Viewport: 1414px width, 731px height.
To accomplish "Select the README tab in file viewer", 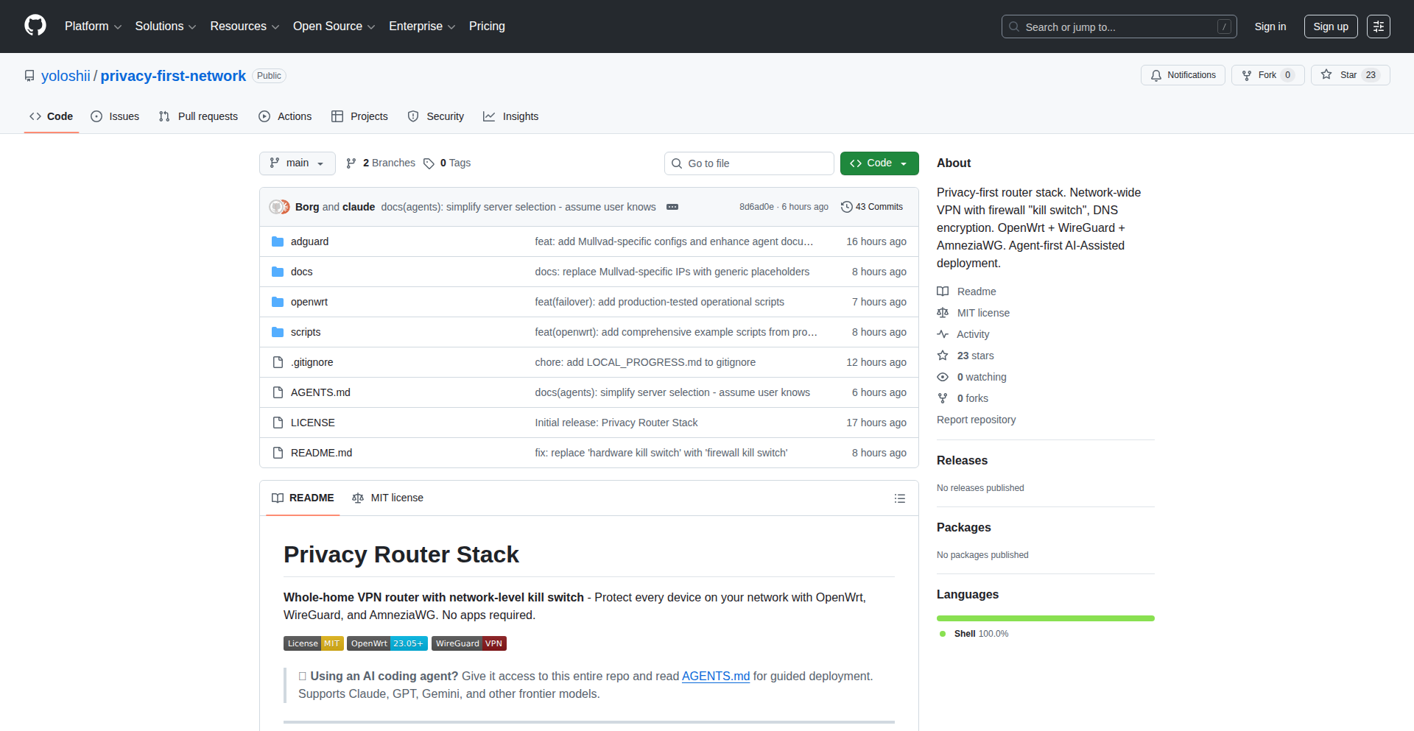I will (x=303, y=498).
